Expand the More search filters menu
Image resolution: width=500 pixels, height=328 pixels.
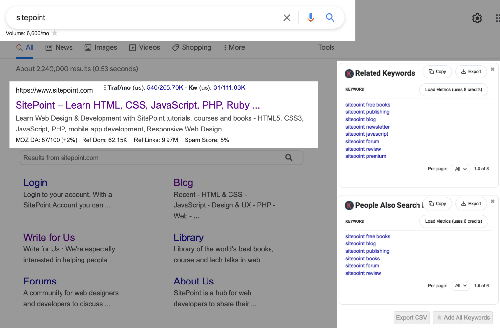[x=234, y=47]
